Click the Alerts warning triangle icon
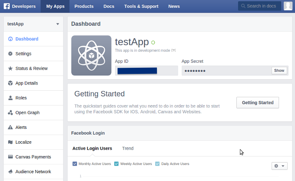 tap(10, 127)
